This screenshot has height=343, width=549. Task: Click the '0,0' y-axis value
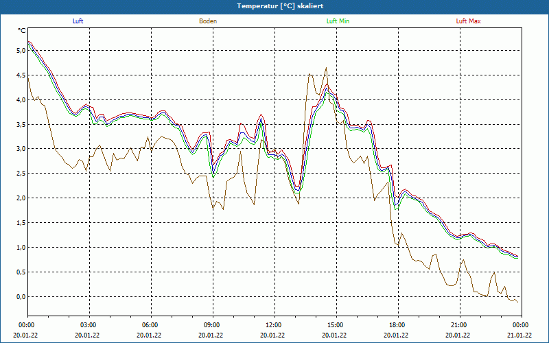point(21,297)
